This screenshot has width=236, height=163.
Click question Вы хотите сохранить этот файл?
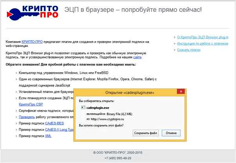pyautogui.click(x=101, y=125)
